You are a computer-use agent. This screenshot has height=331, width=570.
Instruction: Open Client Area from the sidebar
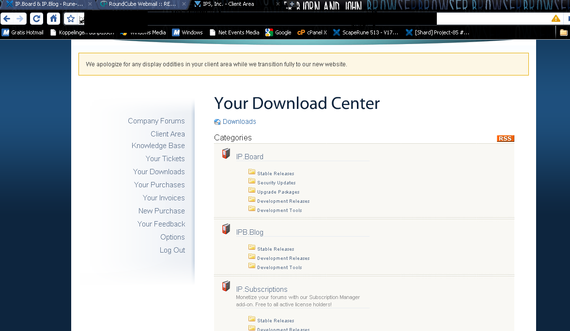168,134
